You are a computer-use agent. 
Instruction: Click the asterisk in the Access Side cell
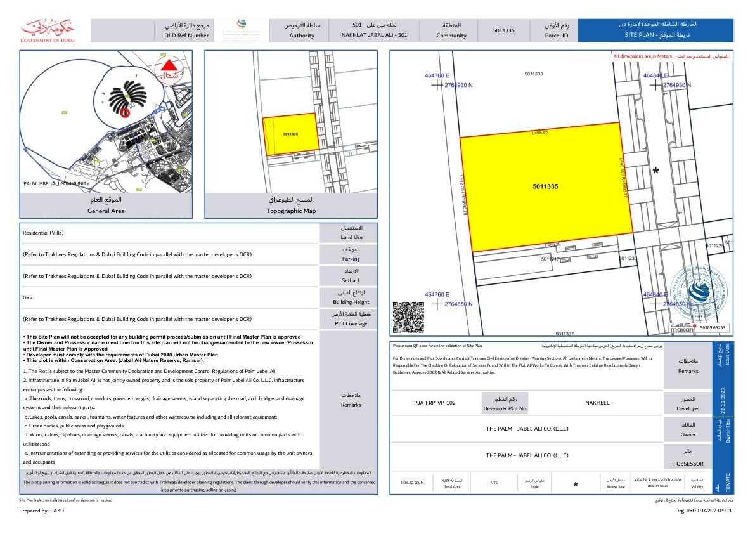click(x=575, y=486)
